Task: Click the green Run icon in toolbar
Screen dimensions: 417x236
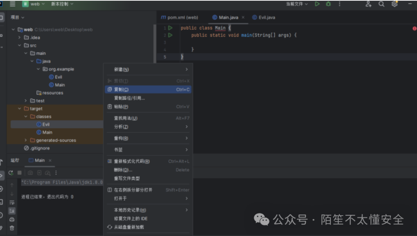Action: tap(316, 4)
